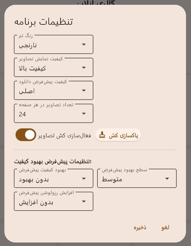Expand افزایش رزولوشن پیش‌فرض dropdown

tap(53, 202)
